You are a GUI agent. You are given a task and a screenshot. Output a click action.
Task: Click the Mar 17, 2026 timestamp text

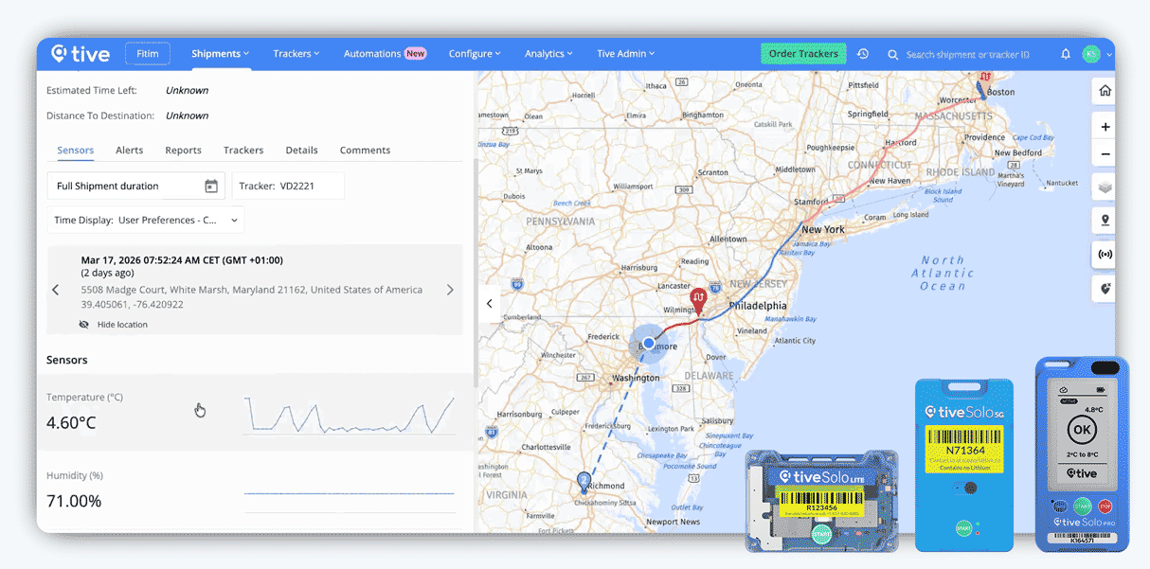[182, 260]
